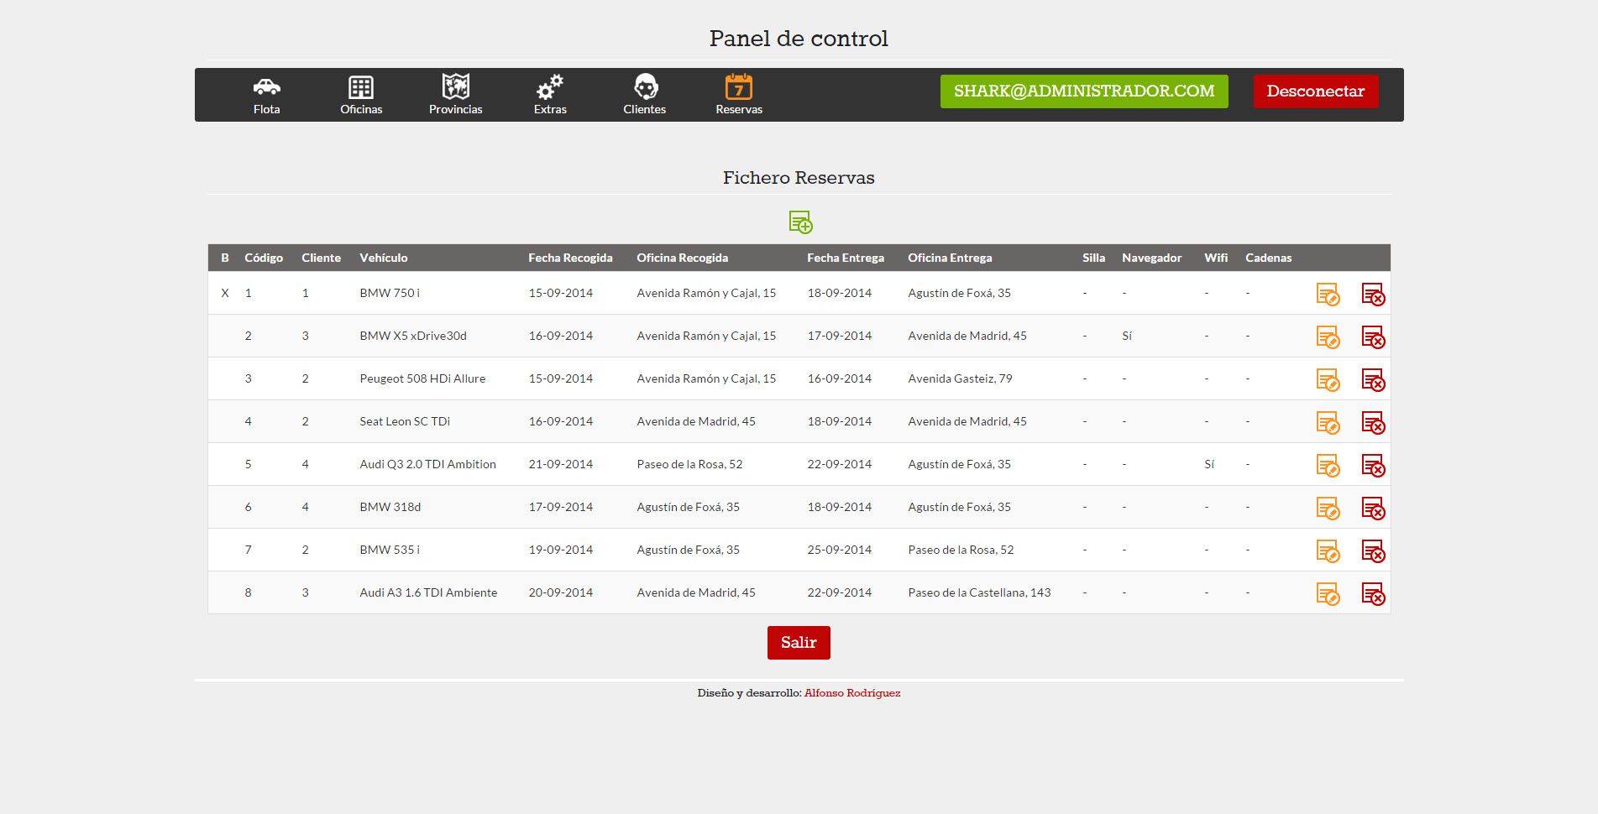Click the Fecha Recogida column header

point(570,258)
